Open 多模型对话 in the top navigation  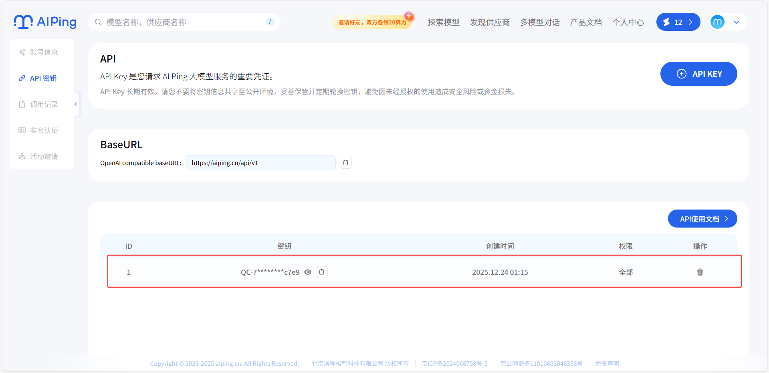pyautogui.click(x=540, y=22)
